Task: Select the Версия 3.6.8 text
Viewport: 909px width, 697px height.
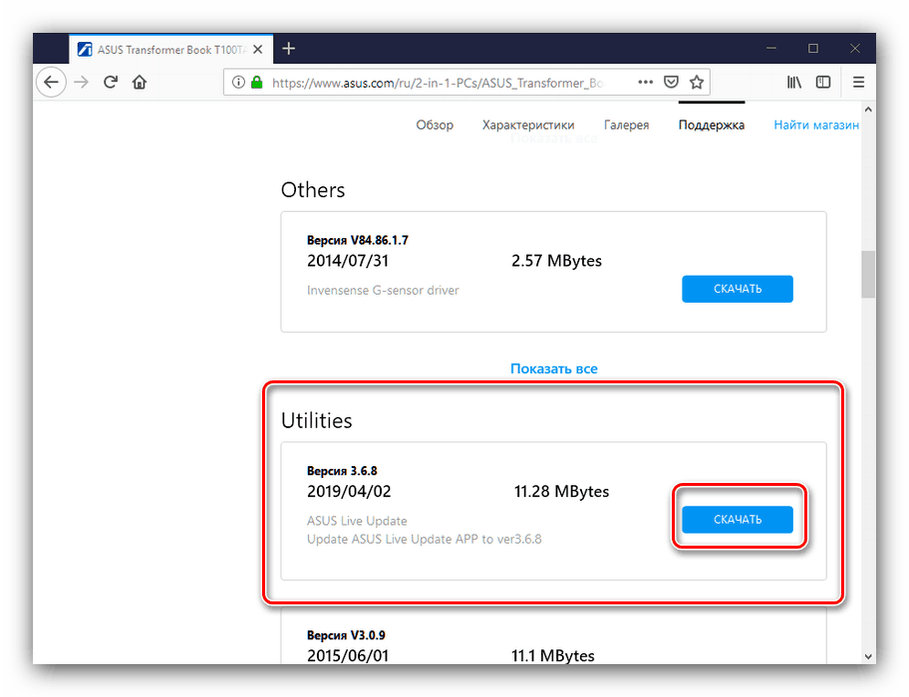Action: click(342, 471)
